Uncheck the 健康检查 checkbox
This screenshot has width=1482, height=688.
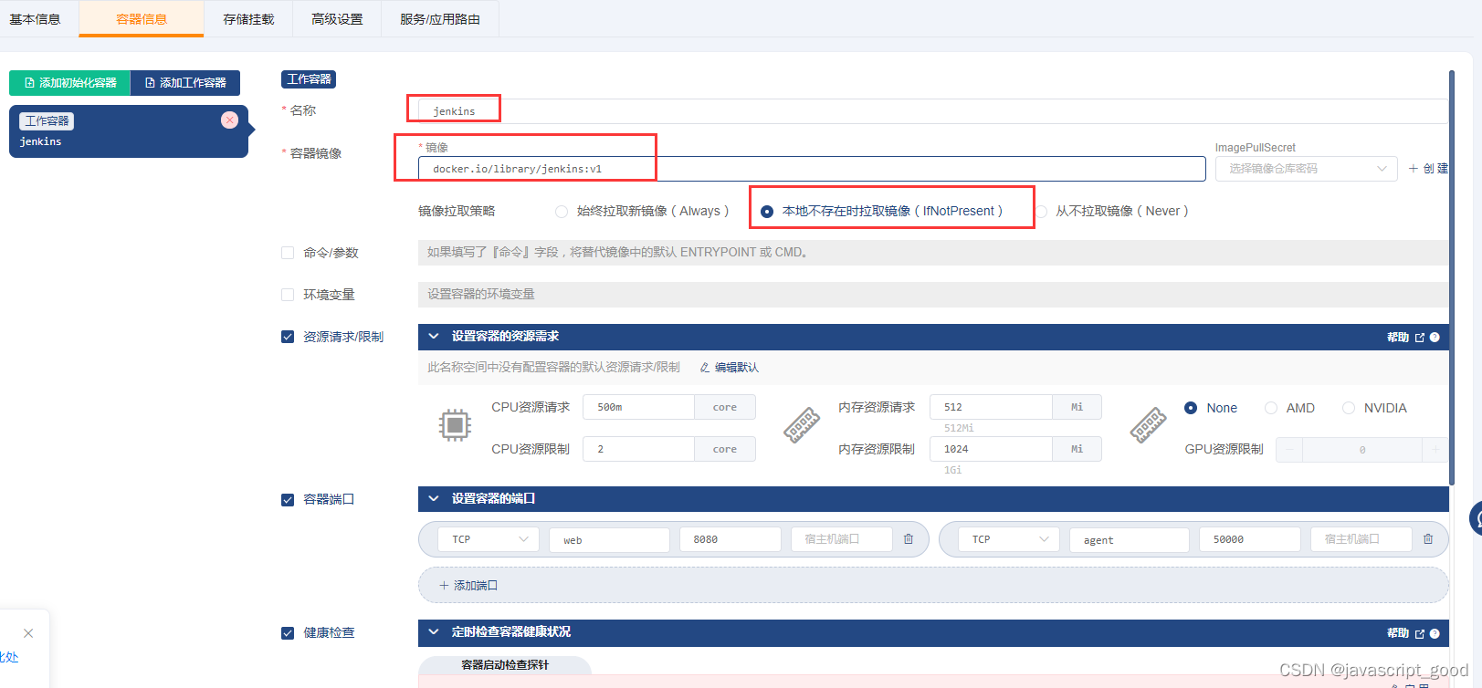288,632
